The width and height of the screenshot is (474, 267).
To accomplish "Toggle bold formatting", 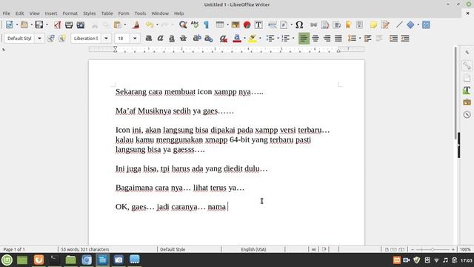I will point(148,39).
